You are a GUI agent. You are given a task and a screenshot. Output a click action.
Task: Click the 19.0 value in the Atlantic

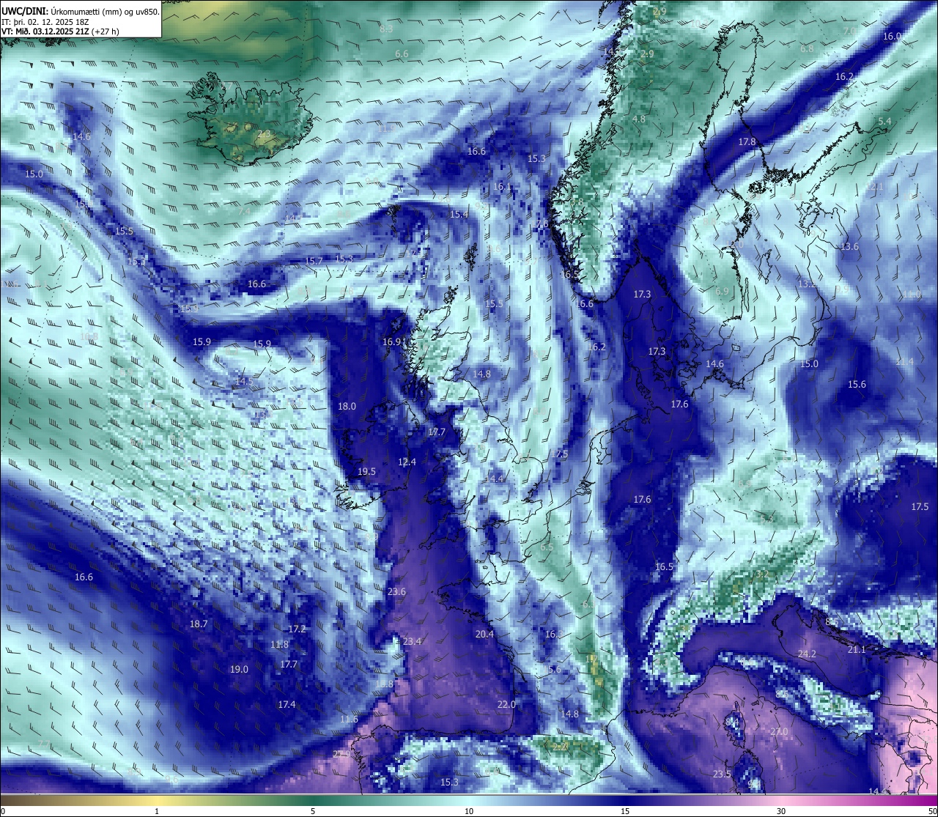point(239,670)
